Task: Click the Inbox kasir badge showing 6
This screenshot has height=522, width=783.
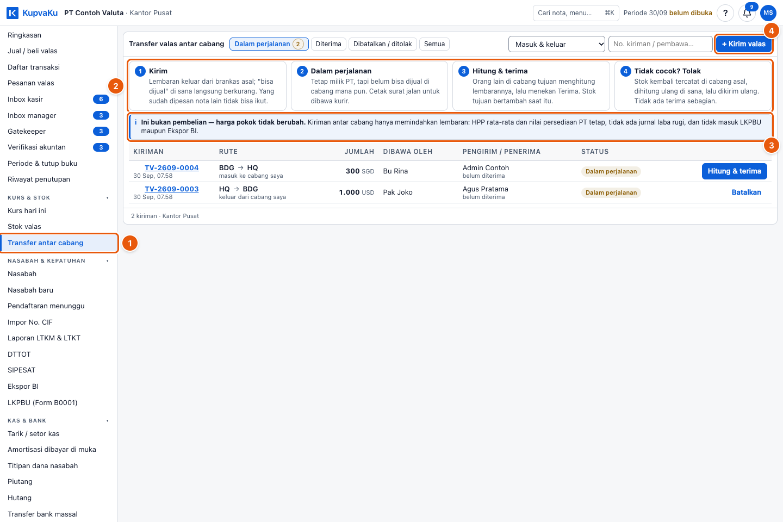Action: click(101, 100)
